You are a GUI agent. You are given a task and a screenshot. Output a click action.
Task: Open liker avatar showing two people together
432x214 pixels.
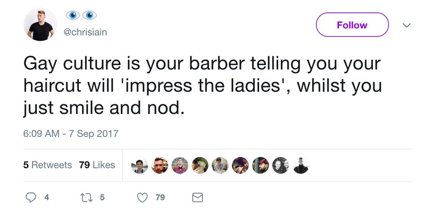click(280, 165)
